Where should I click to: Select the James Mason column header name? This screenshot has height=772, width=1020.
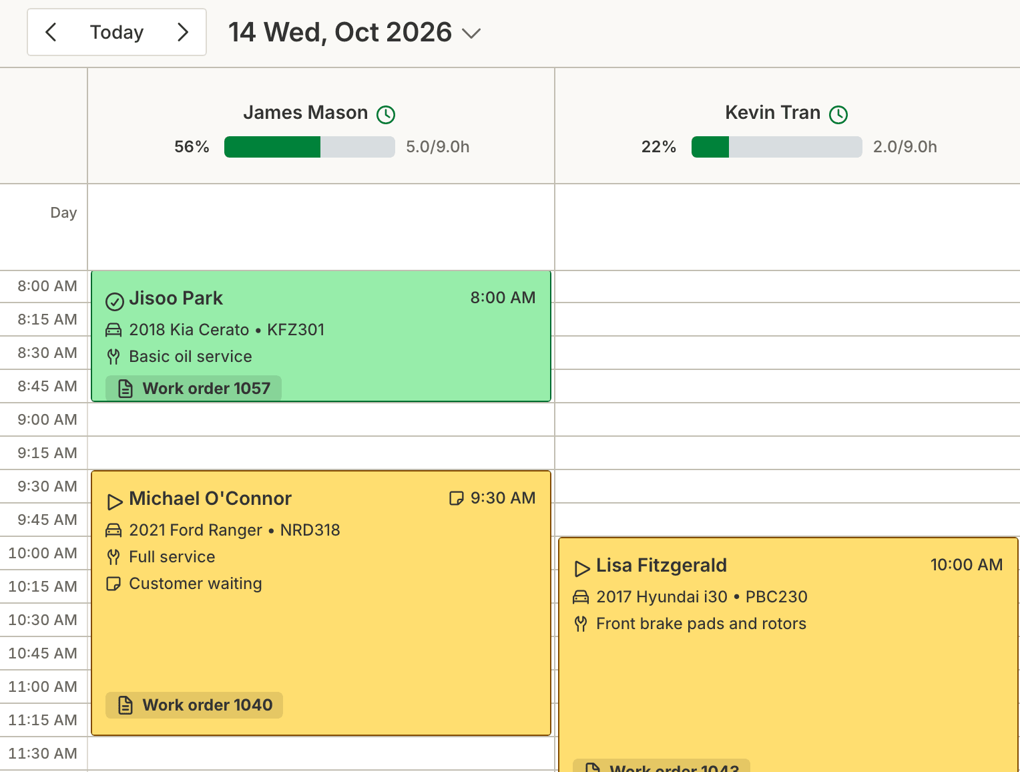(x=305, y=112)
